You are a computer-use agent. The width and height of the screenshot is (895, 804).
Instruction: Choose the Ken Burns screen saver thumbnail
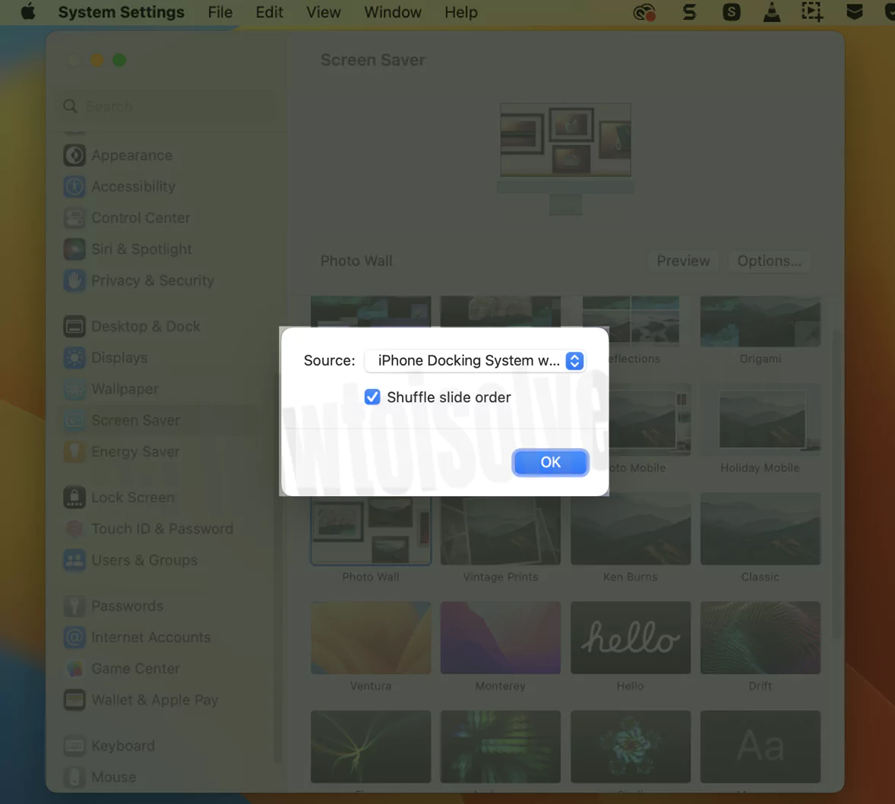coord(630,530)
